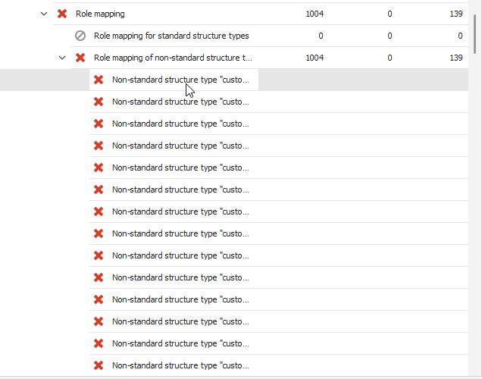Select the sixth Non-standard structure type item
Image resolution: width=482 pixels, height=379 pixels.
(180, 189)
